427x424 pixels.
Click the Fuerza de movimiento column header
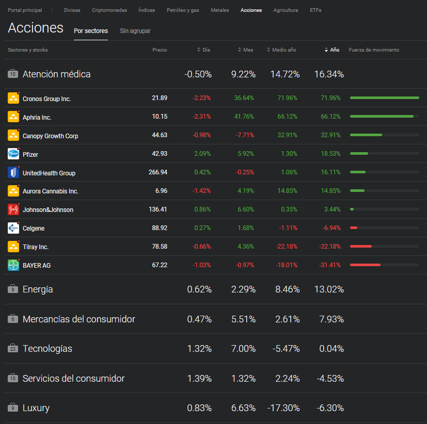click(x=374, y=50)
